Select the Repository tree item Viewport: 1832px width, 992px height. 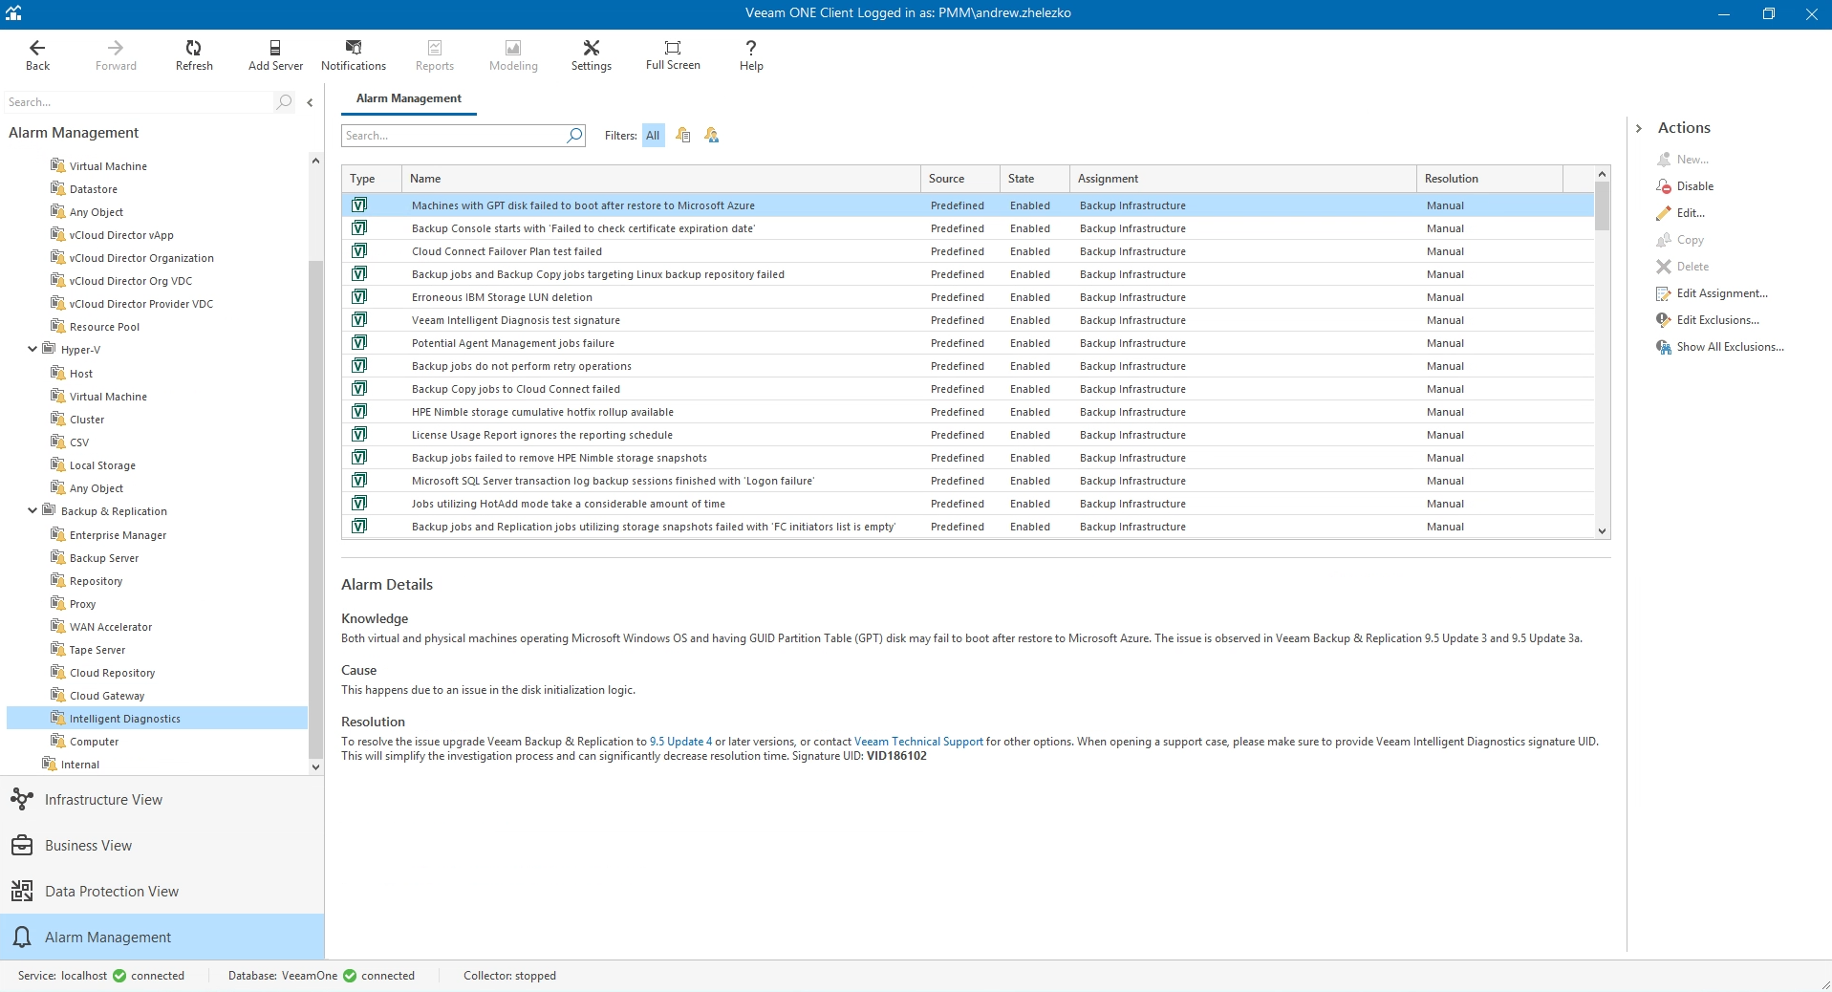click(x=96, y=581)
